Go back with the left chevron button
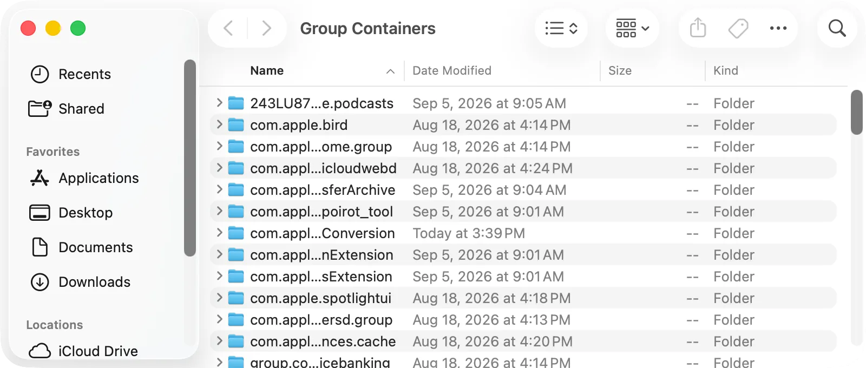The image size is (866, 368). [228, 28]
